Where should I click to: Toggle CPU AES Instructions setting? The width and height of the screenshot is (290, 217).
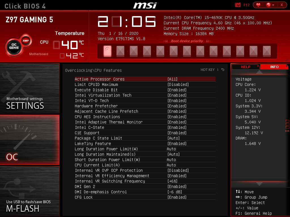[145, 117]
